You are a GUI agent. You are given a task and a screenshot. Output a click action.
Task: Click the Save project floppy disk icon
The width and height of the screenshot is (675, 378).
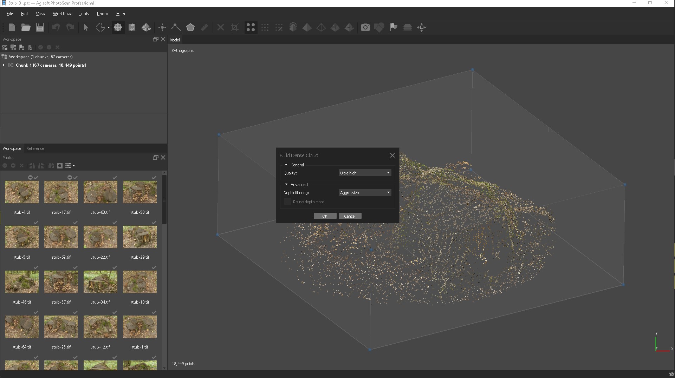point(40,27)
